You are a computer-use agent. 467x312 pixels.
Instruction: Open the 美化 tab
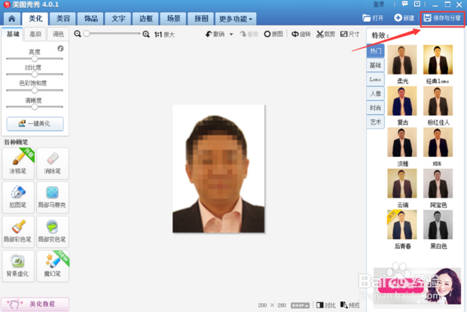pos(35,19)
